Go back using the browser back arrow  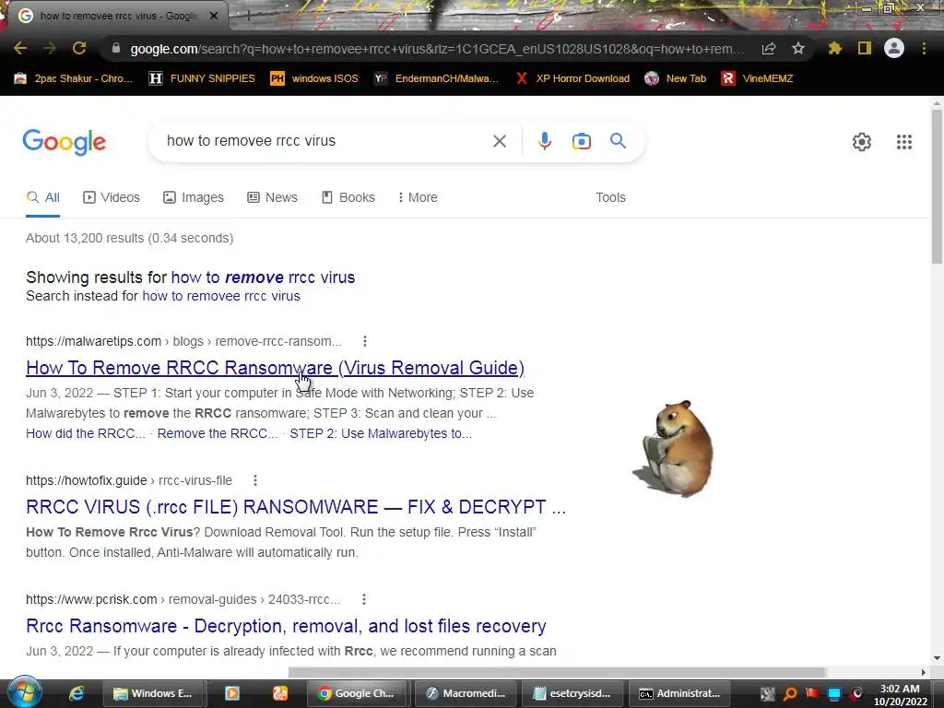[20, 48]
